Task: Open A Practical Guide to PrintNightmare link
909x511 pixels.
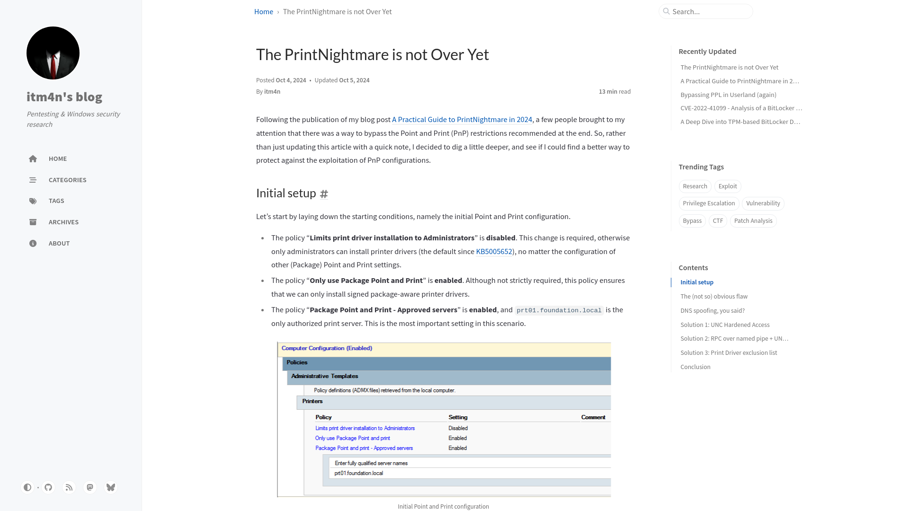Action: coord(462,119)
